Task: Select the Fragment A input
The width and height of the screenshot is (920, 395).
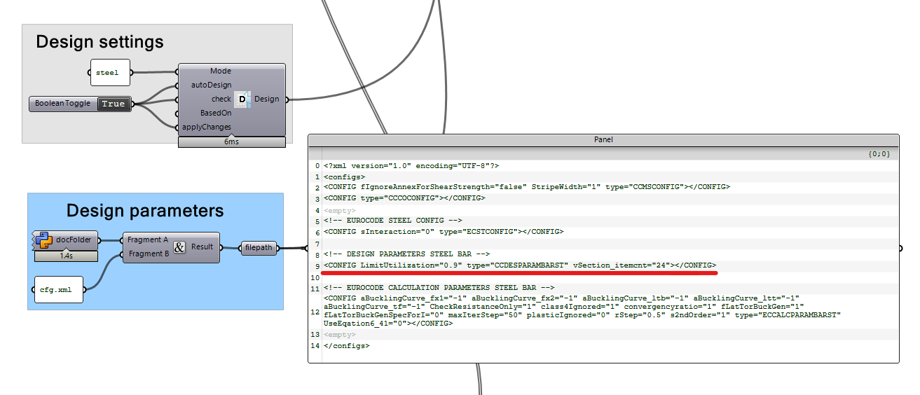Action: point(147,240)
